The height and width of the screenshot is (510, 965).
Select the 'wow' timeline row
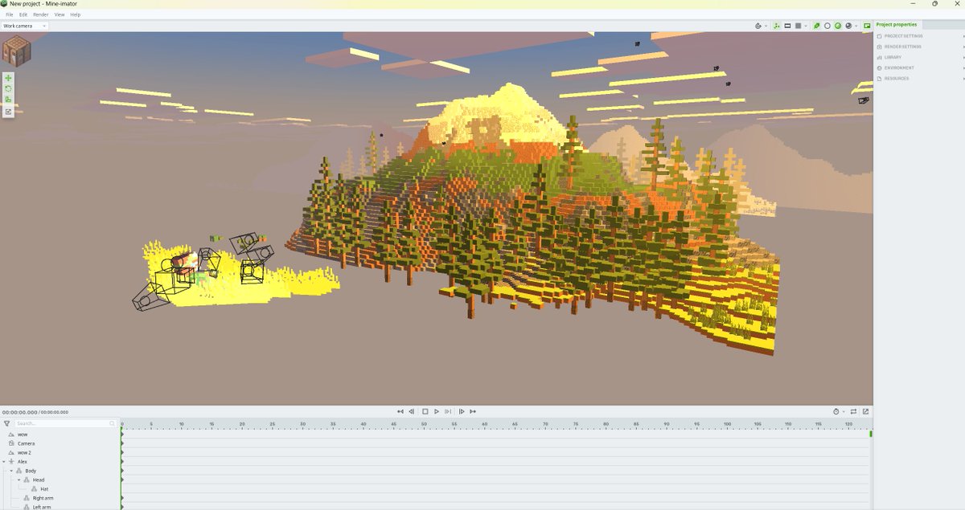[60, 435]
